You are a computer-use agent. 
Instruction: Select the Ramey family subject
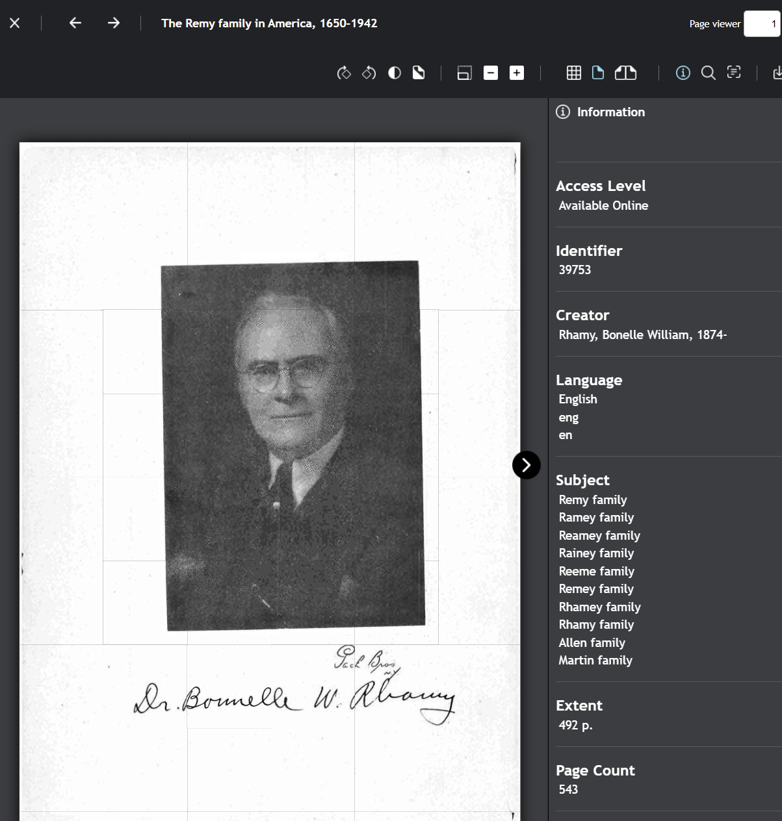(596, 518)
